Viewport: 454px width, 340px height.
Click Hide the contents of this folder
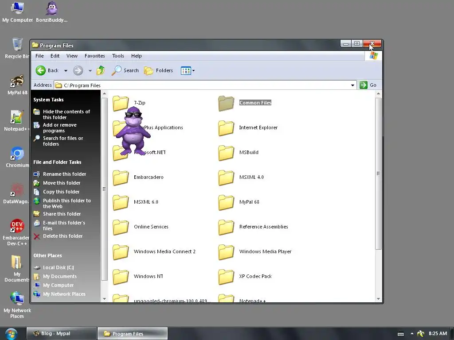pos(67,115)
